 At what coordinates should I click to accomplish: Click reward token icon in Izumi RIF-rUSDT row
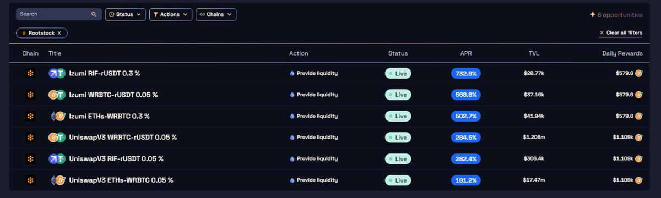(x=639, y=73)
